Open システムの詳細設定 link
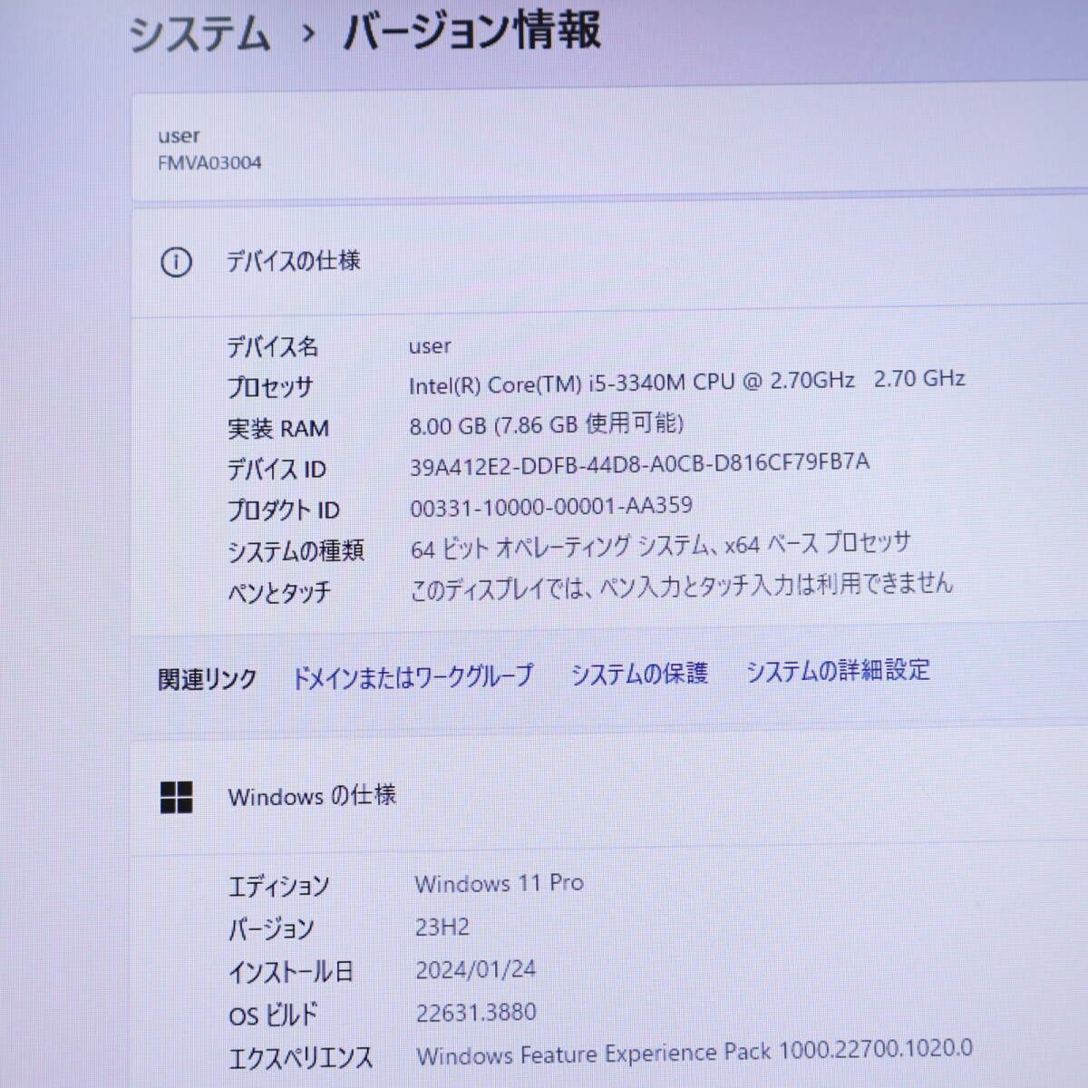The image size is (1088, 1088). pyautogui.click(x=838, y=671)
